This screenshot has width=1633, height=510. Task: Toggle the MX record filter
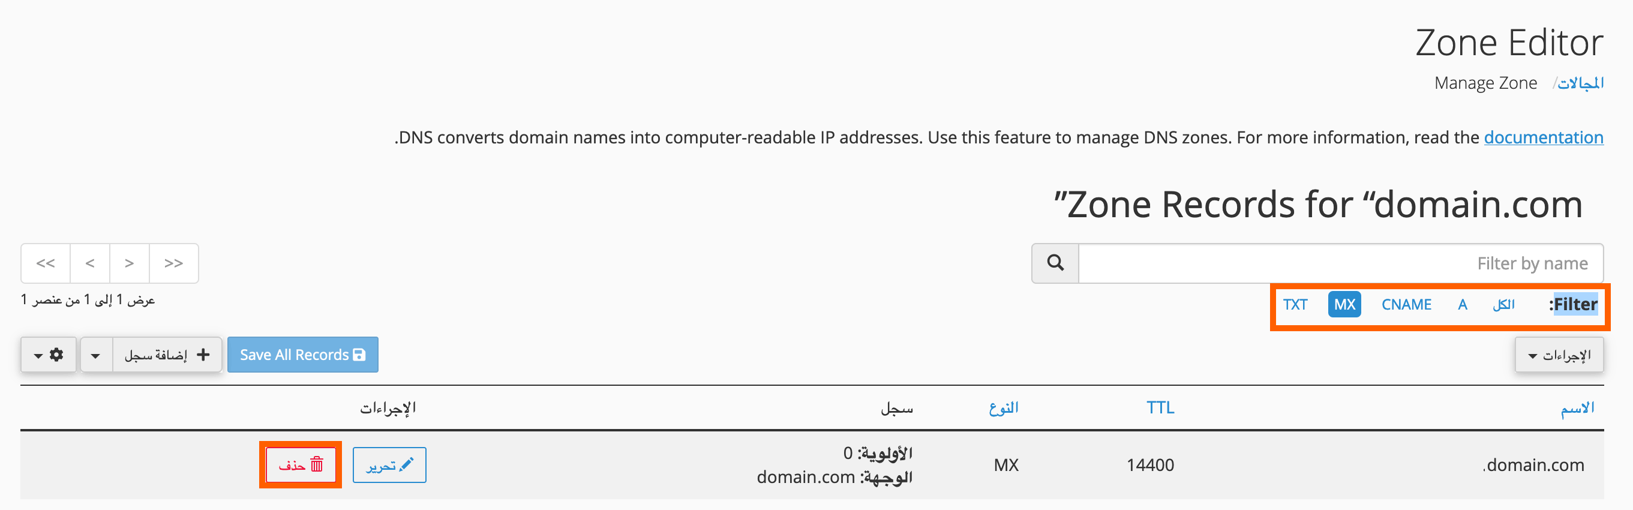point(1344,304)
